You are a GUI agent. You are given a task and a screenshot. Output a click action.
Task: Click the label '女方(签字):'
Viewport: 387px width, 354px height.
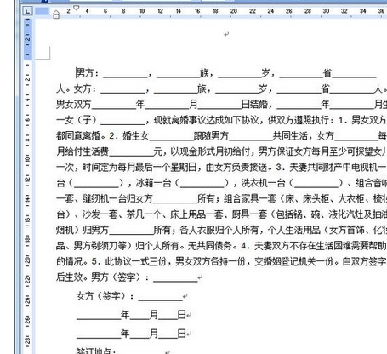105,296
